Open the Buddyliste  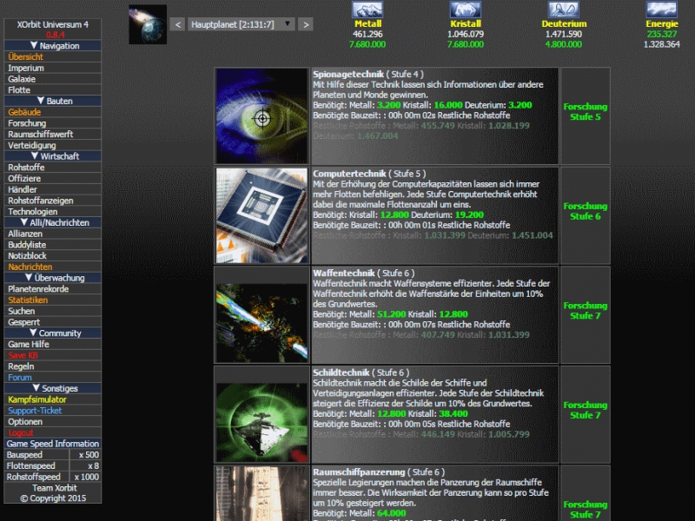pyautogui.click(x=27, y=245)
